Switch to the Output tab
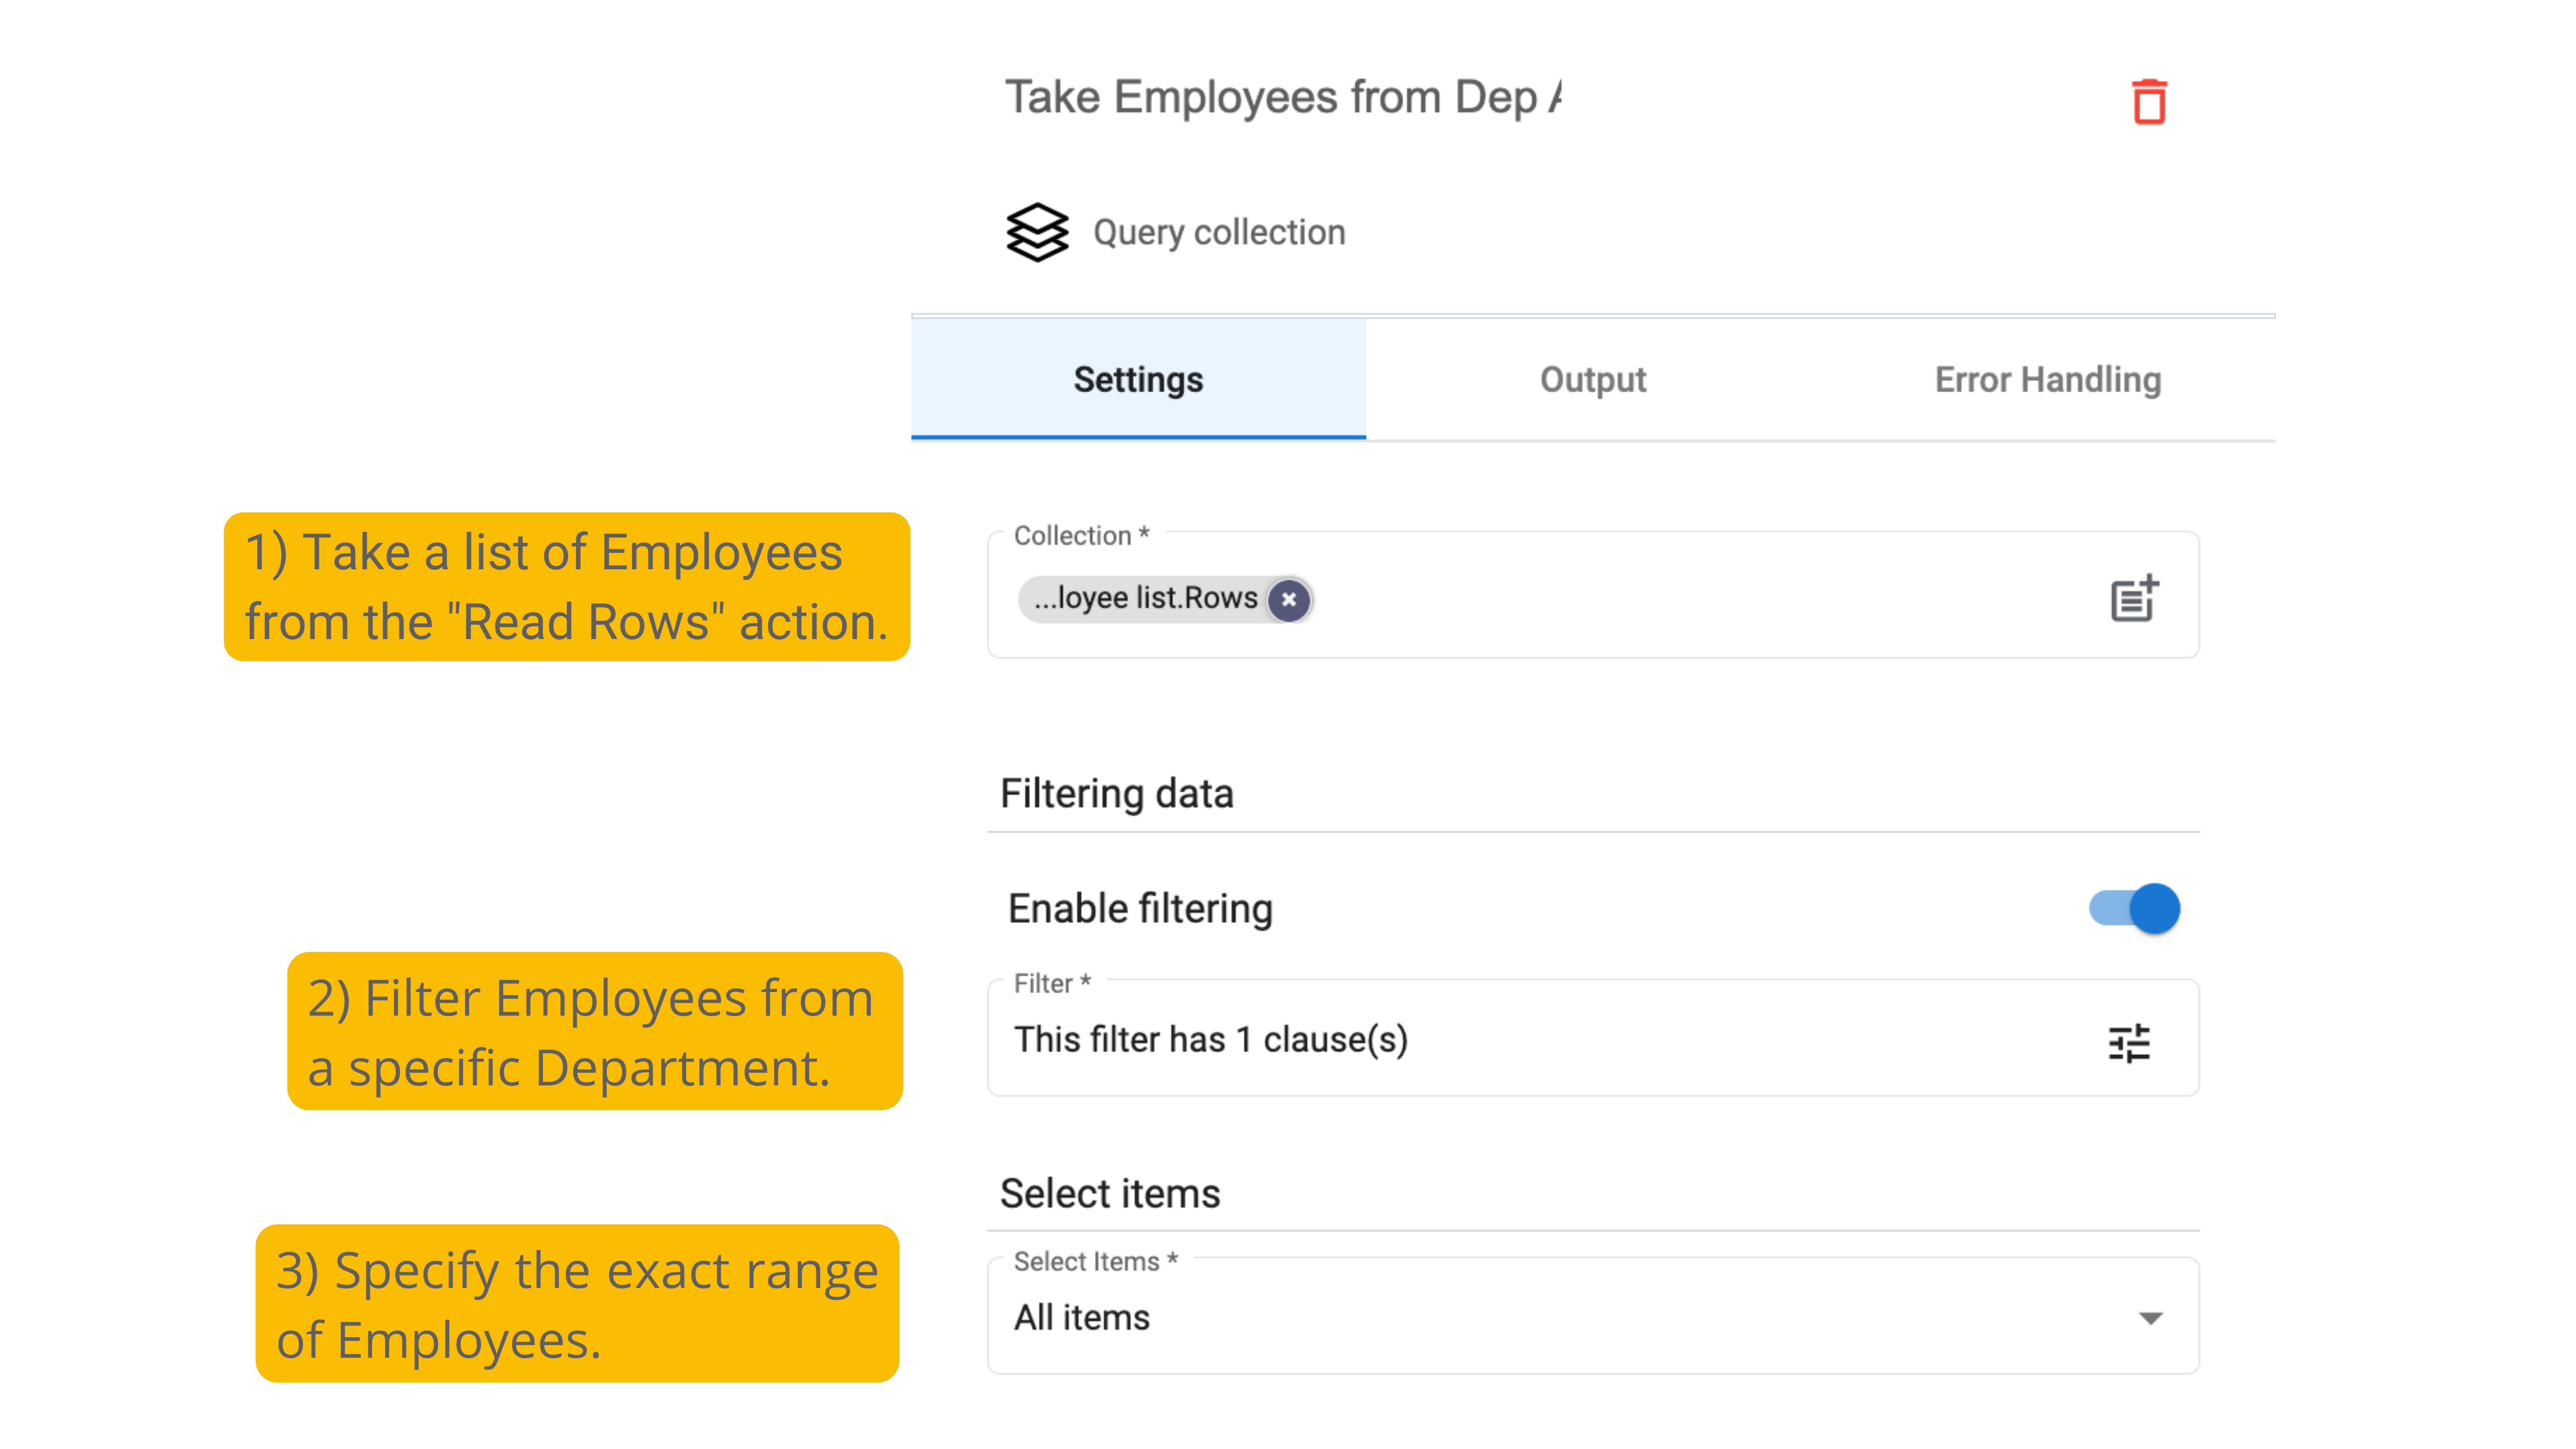The height and width of the screenshot is (1449, 2576). 1592,380
